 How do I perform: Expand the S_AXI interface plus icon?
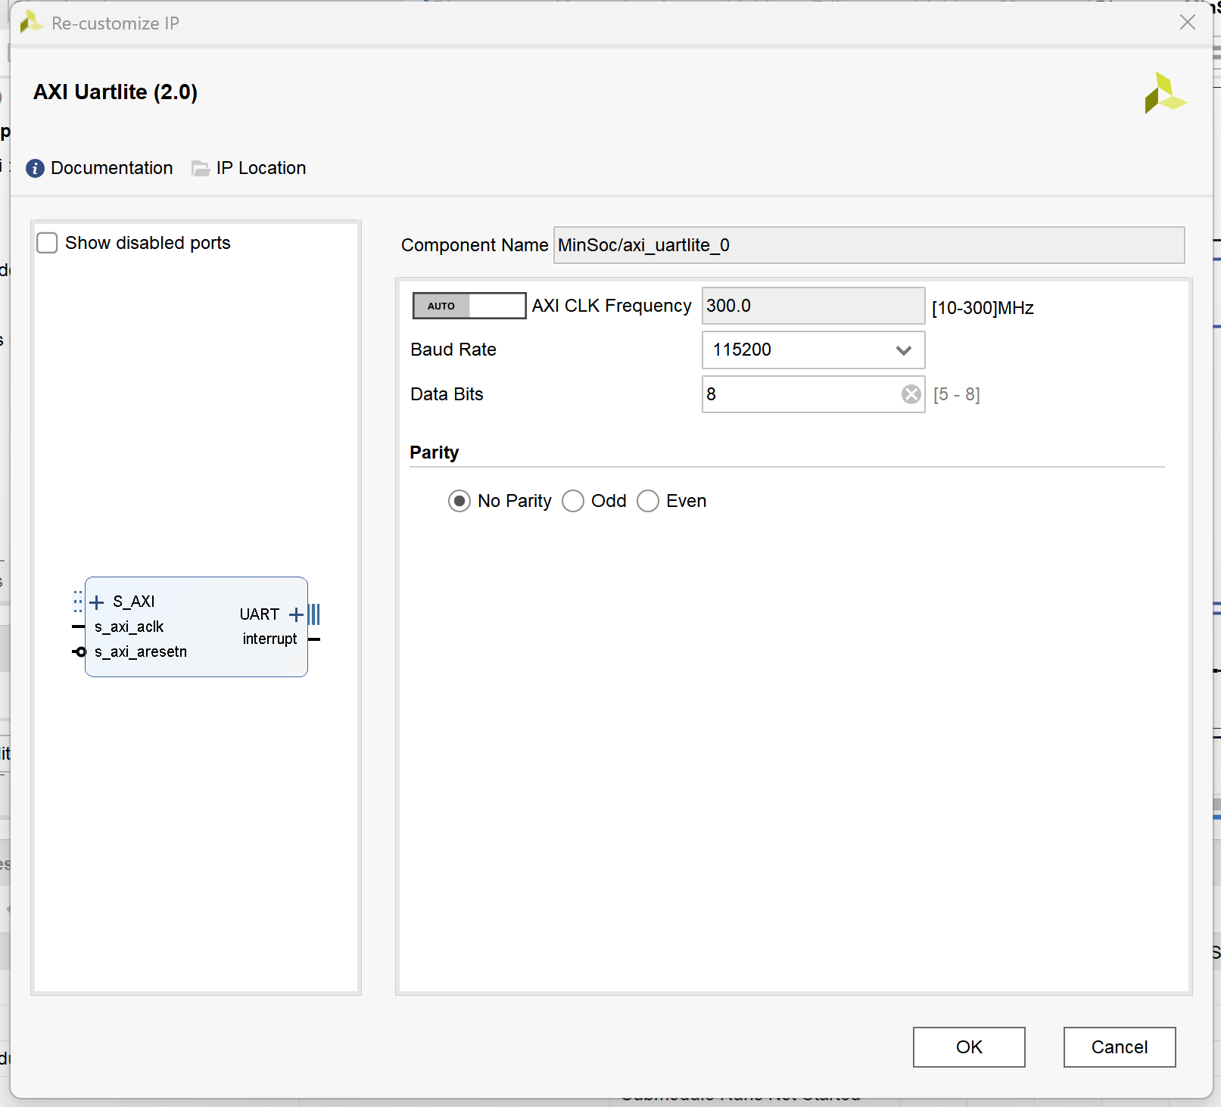[x=97, y=602]
